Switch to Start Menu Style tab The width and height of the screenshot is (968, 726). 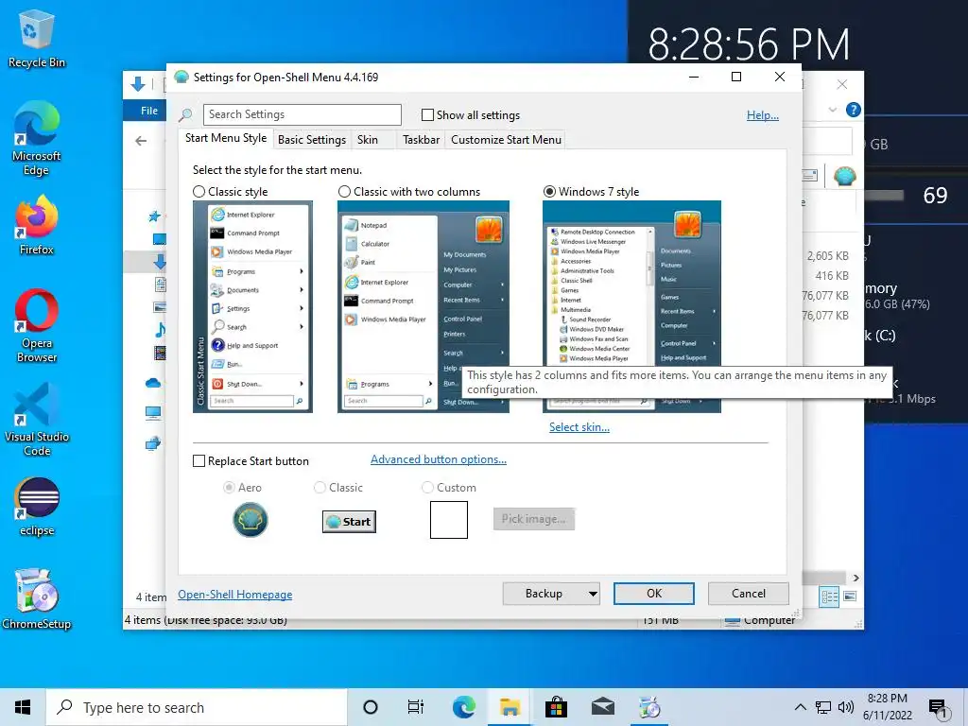point(226,138)
